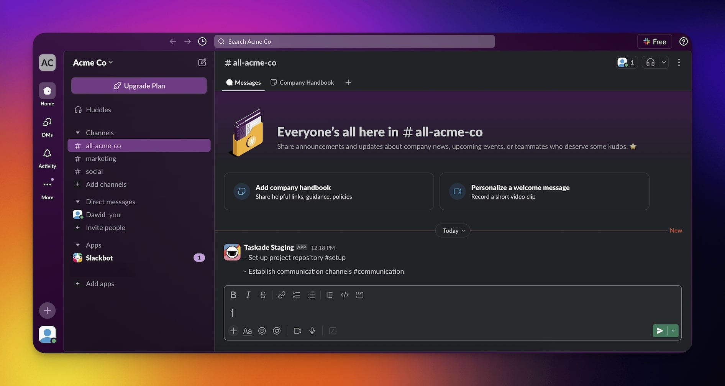725x386 pixels.
Task: Click the mention someone @ icon
Action: click(x=277, y=331)
